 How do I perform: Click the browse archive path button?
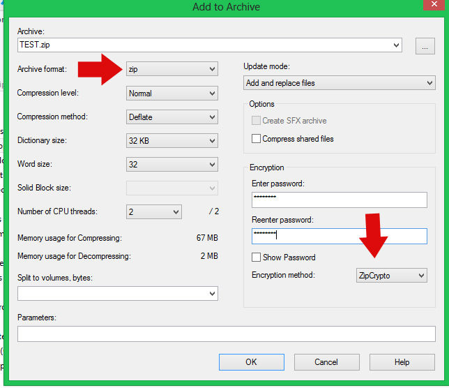pos(425,46)
